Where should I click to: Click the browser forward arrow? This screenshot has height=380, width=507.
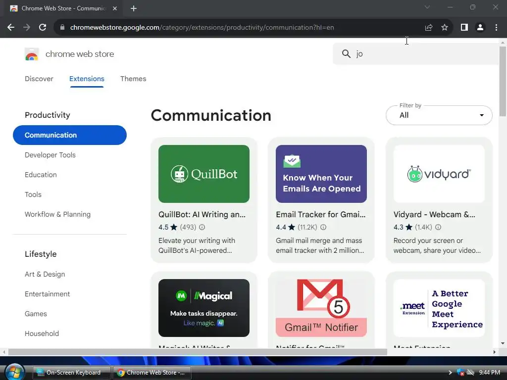(x=27, y=28)
